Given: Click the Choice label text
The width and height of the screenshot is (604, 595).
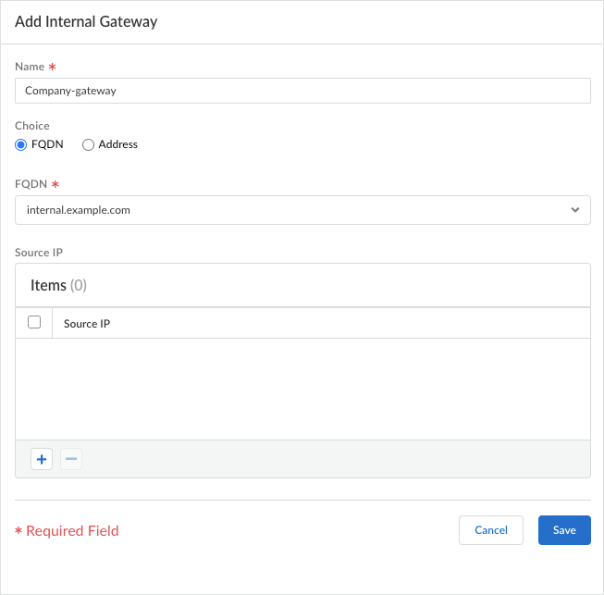Looking at the screenshot, I should click(x=32, y=126).
